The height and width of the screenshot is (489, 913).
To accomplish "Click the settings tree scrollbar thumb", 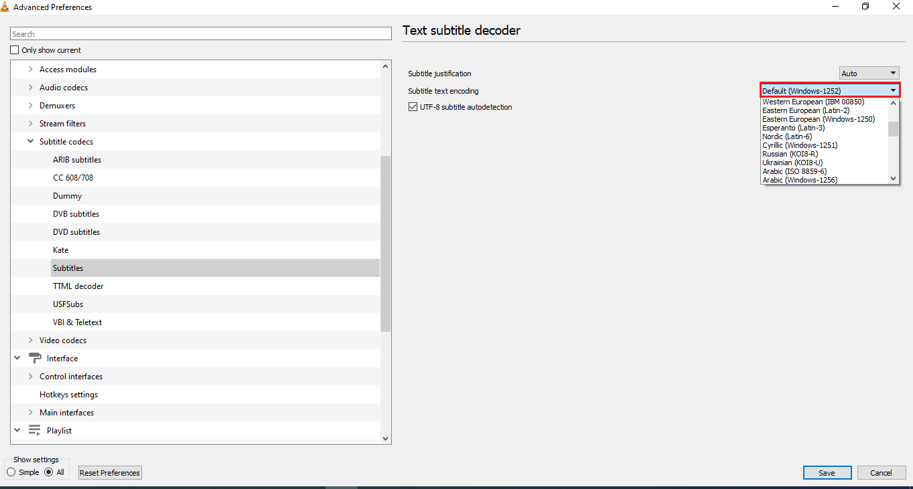I will pos(385,243).
